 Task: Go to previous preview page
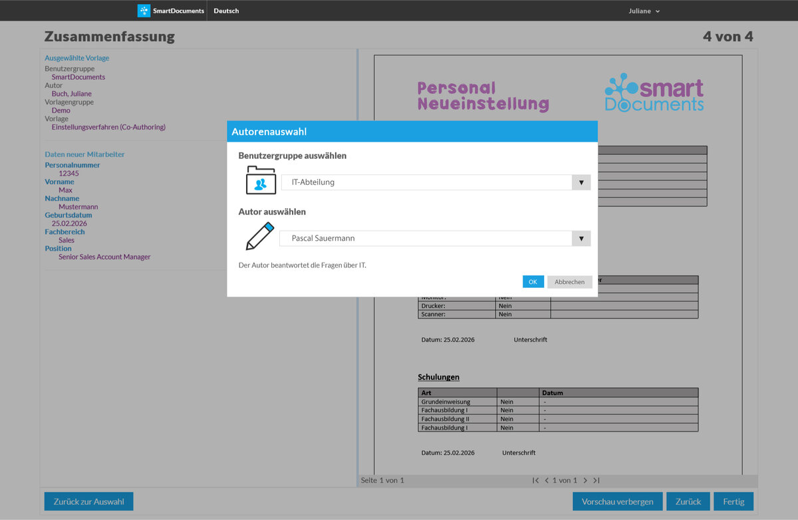tap(547, 480)
